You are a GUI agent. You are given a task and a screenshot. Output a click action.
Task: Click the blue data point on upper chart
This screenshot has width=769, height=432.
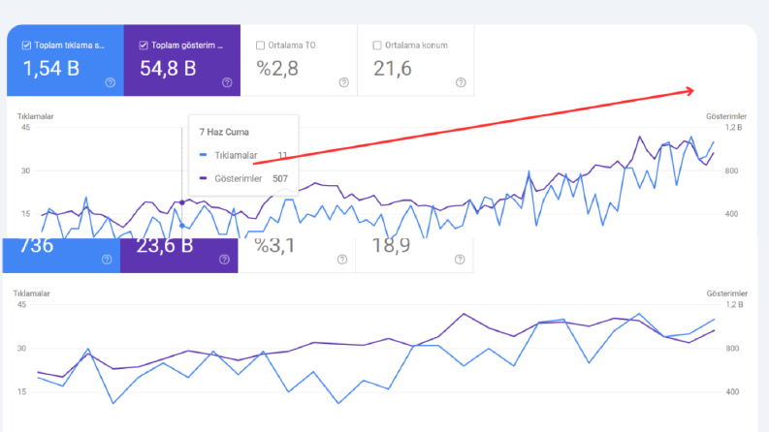click(x=182, y=226)
